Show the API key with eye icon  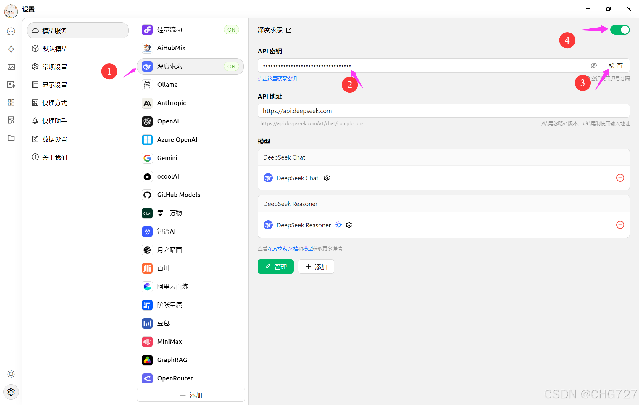click(x=593, y=65)
